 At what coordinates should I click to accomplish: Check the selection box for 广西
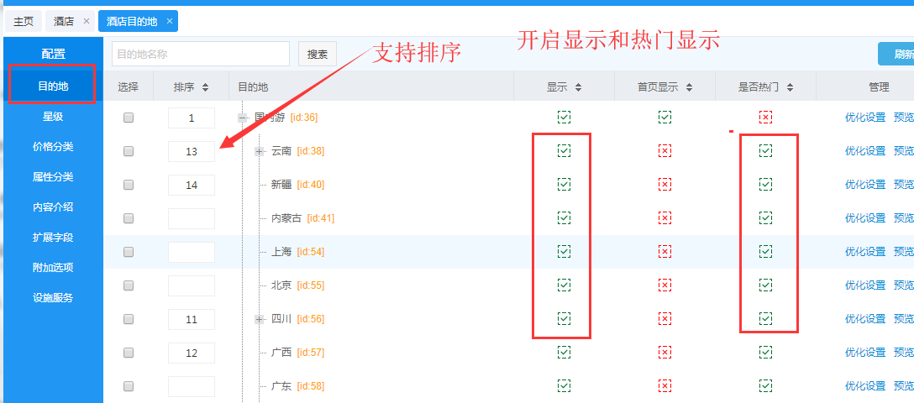(129, 353)
